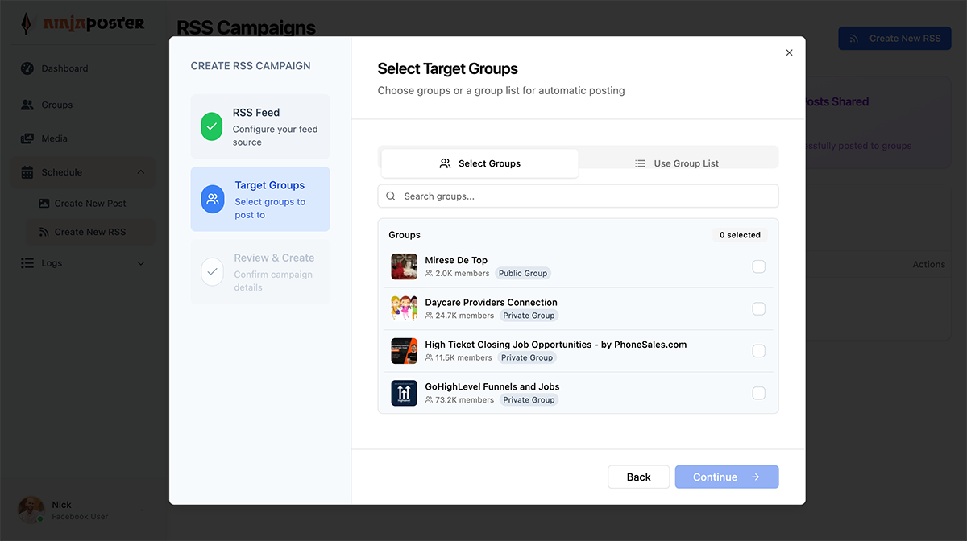Screen dimensions: 967x541
Task: Click the Select Target Groups heading
Action: point(447,69)
